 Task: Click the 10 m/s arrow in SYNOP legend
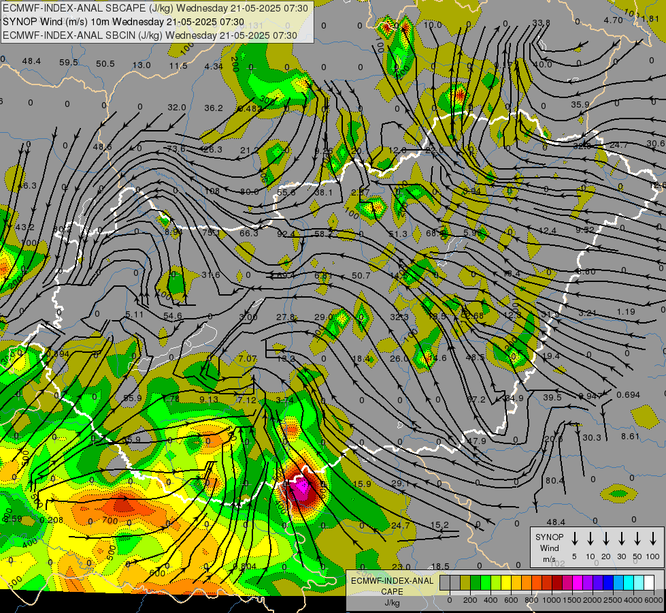[x=590, y=539]
